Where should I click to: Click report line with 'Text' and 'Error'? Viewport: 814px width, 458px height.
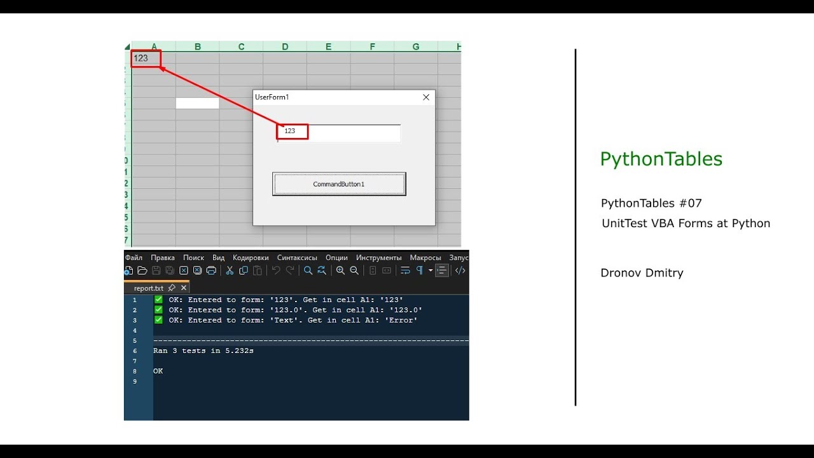click(x=286, y=320)
